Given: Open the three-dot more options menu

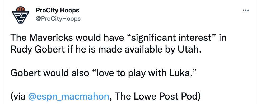Looking at the screenshot, I should [x=245, y=11].
